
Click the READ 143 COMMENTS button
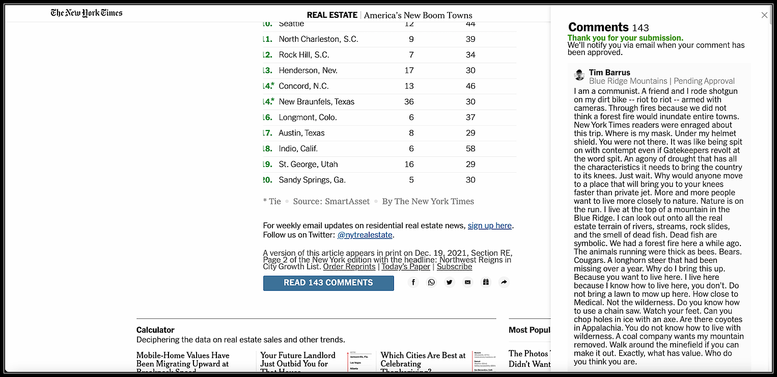328,283
